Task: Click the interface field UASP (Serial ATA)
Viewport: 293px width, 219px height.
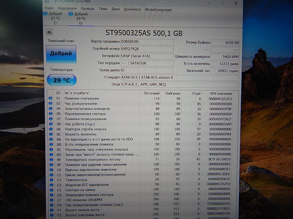Action: 147,56
